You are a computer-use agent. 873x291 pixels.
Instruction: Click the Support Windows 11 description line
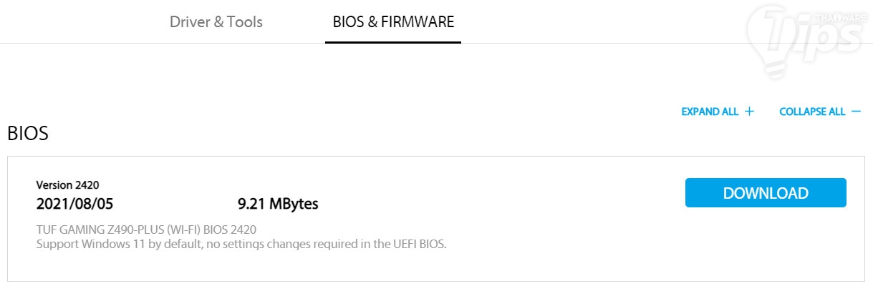click(x=241, y=245)
